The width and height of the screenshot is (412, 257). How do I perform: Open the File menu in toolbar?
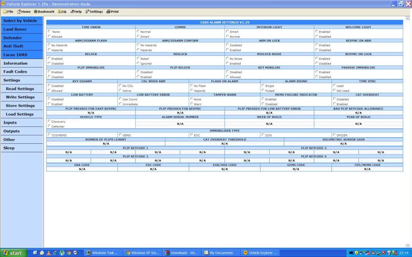tap(8, 12)
